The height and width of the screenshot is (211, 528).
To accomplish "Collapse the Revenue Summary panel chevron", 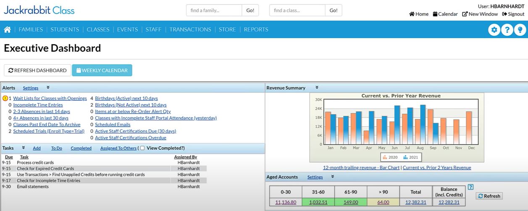I will 317,88.
